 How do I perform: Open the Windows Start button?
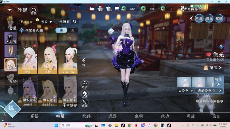(x=56, y=125)
